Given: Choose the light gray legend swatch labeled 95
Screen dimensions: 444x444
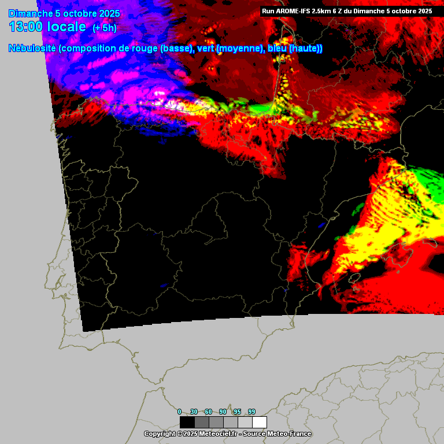Looking at the screenshot, I should pos(245,422).
